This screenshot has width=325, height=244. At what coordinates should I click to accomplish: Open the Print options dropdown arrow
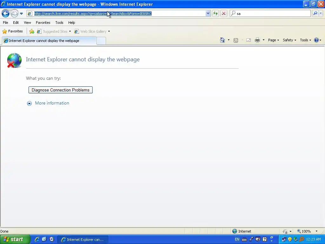[x=263, y=40]
